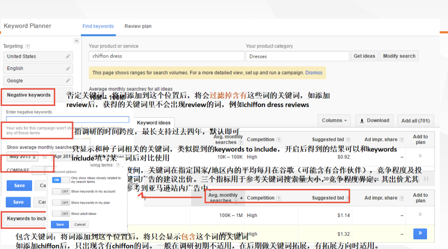448x249 pixels.
Task: Click add-to-plan chevron in $1.14 row
Action: (420, 215)
